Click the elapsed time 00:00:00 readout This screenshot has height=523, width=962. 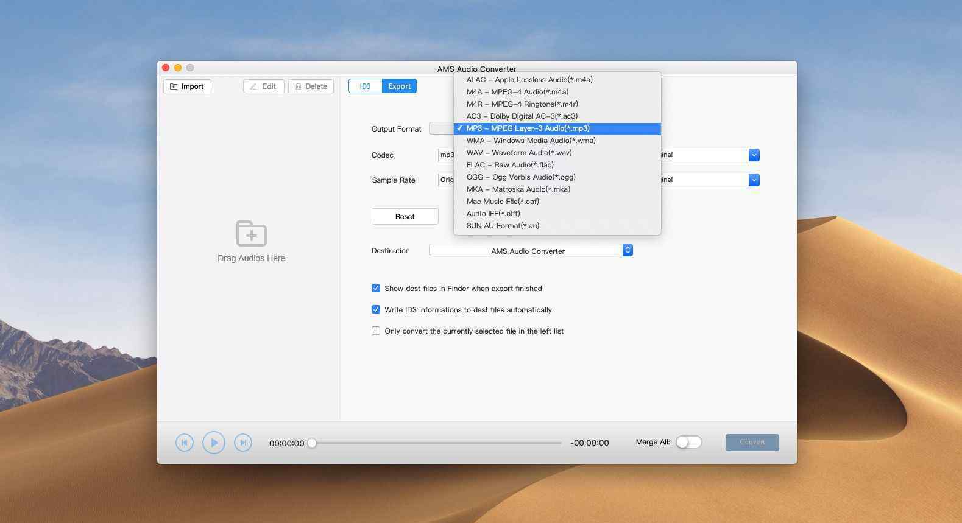[x=286, y=443]
